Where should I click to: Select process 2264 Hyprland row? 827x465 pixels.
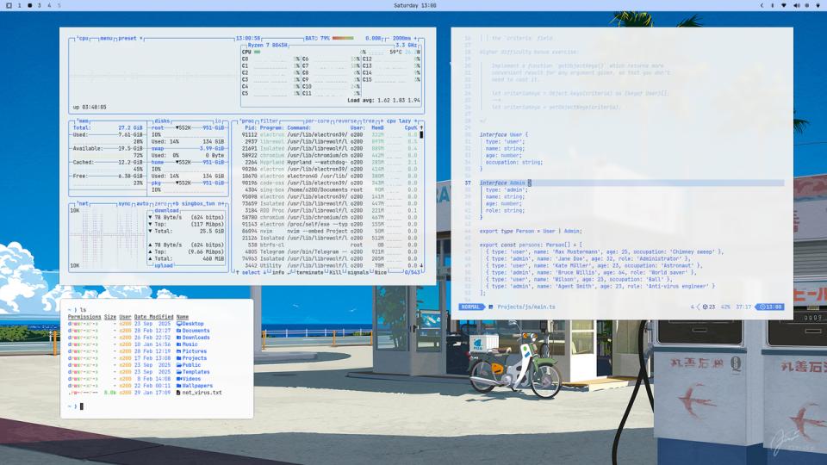(330, 163)
